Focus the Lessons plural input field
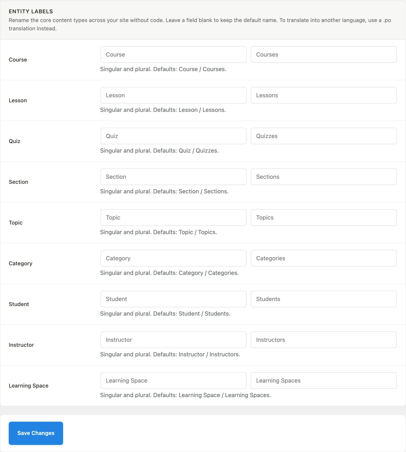The image size is (406, 452). [x=324, y=95]
